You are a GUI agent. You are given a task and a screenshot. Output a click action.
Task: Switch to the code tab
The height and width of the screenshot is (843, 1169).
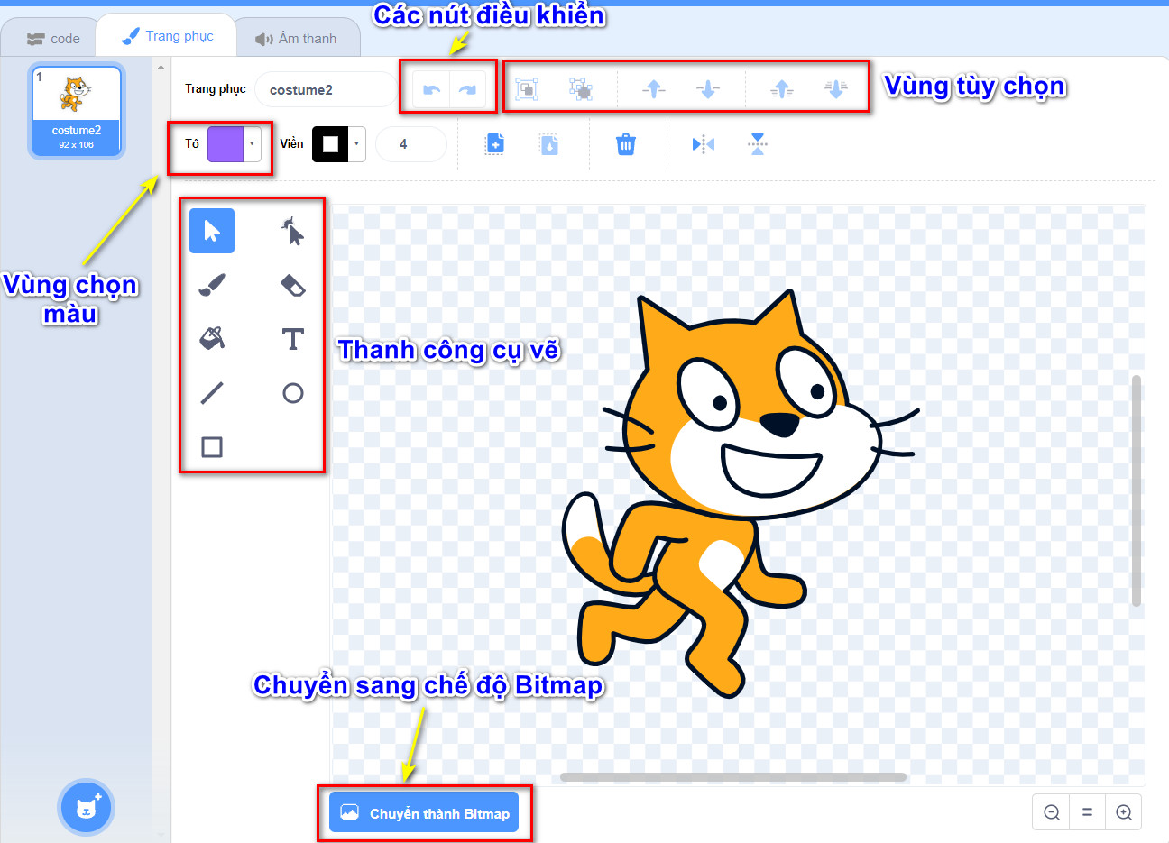click(x=53, y=39)
